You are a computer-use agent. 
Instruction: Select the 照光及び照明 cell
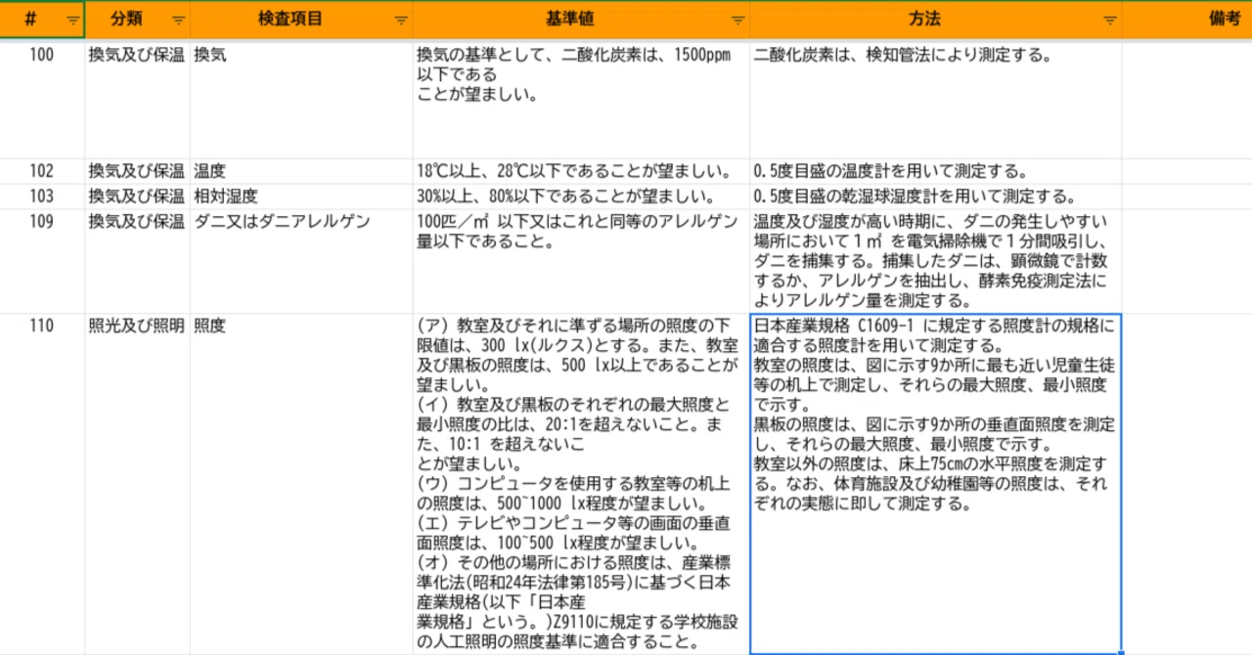(137, 484)
